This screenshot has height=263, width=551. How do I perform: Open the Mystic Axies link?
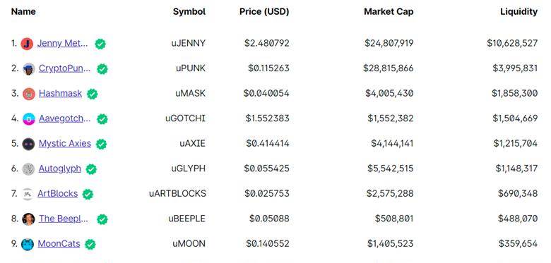click(x=65, y=143)
